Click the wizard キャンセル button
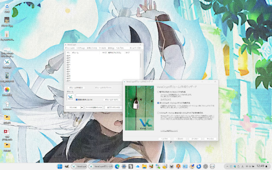Viewport: 272px width, 170px height. (210, 139)
